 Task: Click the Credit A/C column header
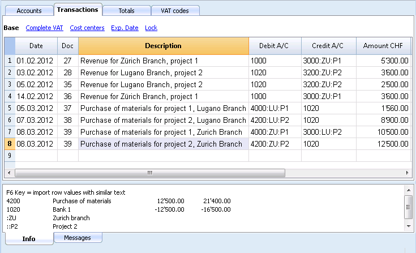[x=328, y=46]
